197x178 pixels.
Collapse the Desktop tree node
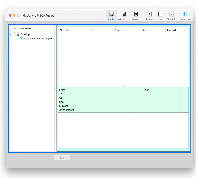click(10, 34)
